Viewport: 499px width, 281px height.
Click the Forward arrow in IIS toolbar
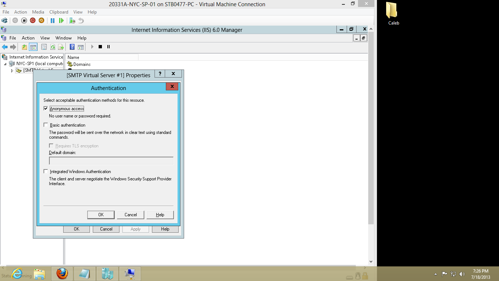13,47
